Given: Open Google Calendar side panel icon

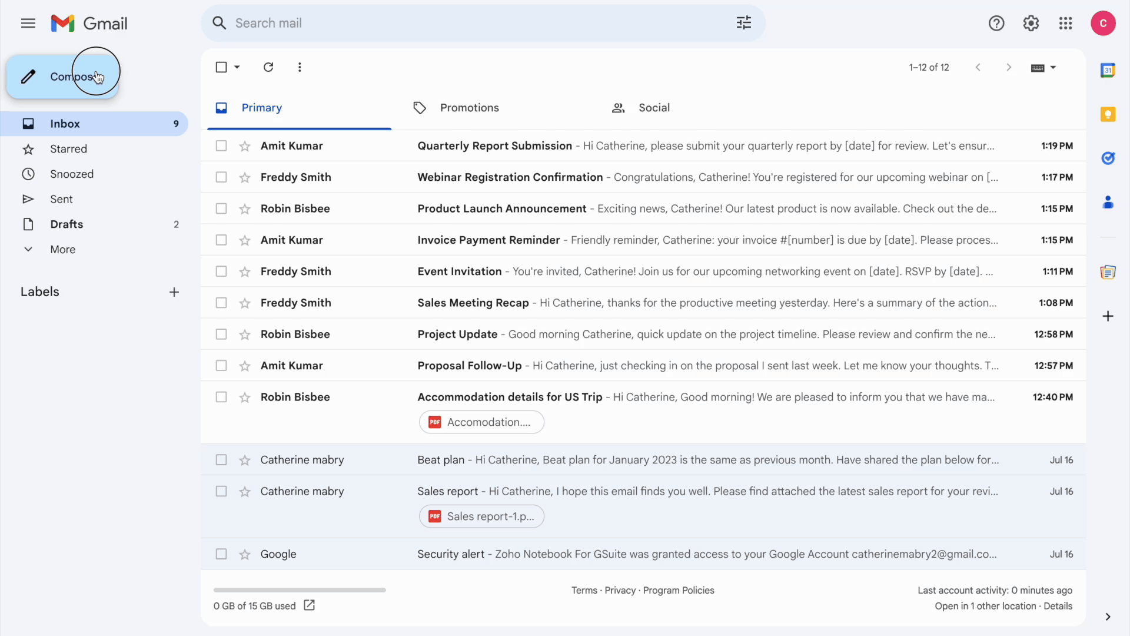Looking at the screenshot, I should (x=1108, y=70).
